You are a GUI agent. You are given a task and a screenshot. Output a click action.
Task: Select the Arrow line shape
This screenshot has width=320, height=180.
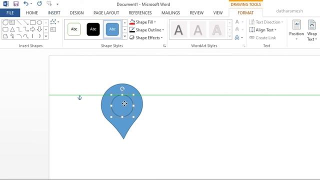pos(25,22)
